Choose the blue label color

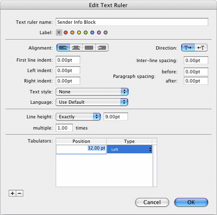click(x=92, y=32)
